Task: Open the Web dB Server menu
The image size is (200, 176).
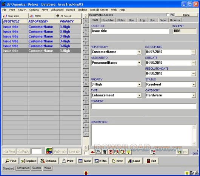Action: tap(99, 10)
